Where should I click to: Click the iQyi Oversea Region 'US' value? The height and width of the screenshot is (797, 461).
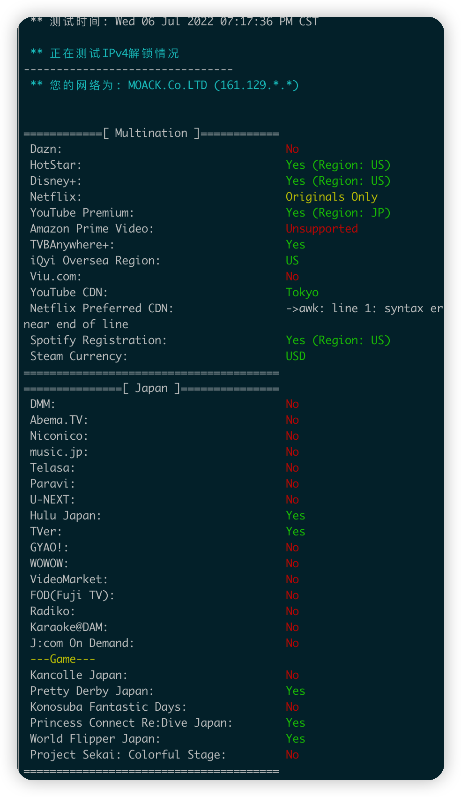[292, 261]
